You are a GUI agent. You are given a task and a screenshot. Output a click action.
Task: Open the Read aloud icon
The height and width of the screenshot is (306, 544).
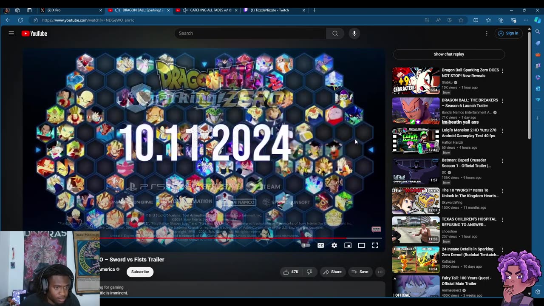[438, 20]
